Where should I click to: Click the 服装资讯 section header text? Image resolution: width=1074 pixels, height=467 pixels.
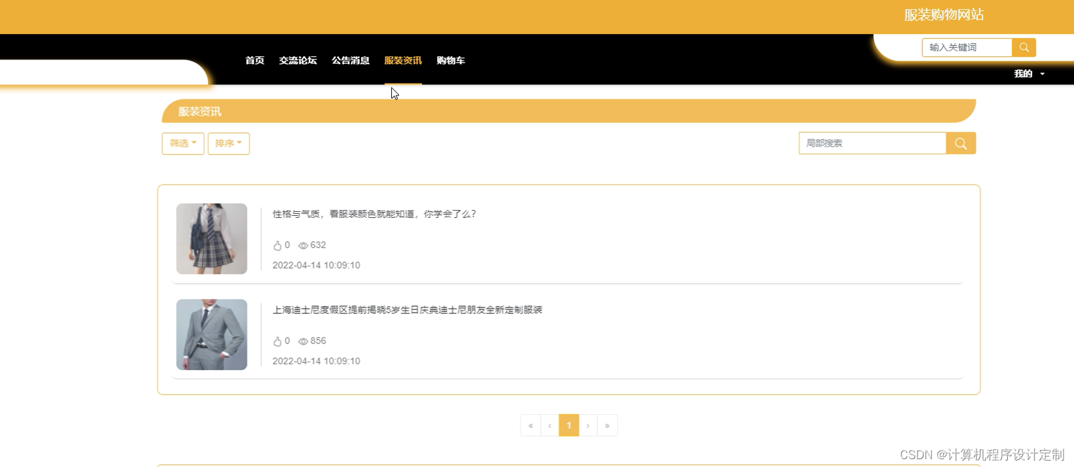pos(200,112)
